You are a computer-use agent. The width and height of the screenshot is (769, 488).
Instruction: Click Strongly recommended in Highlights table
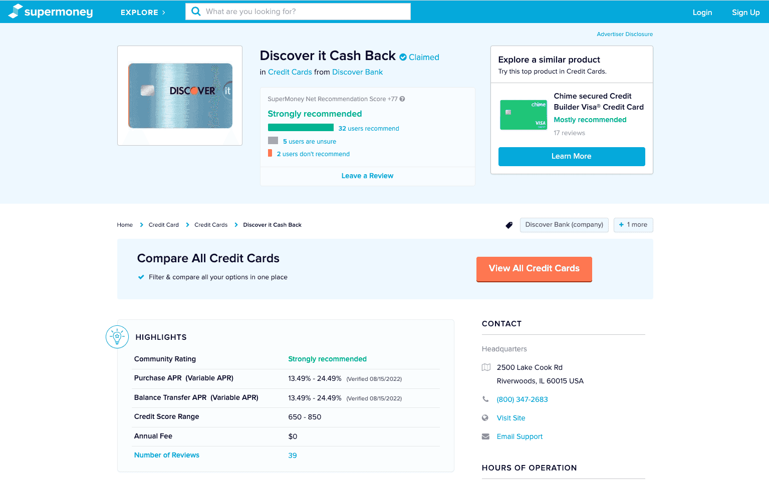pyautogui.click(x=327, y=359)
